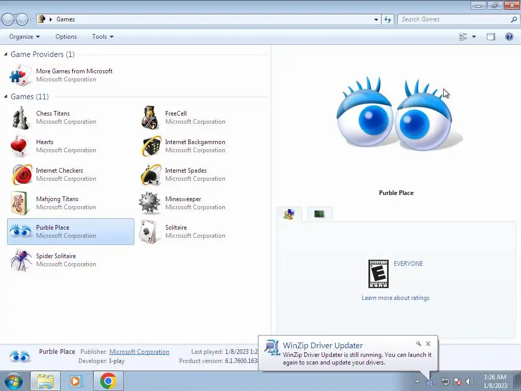Open the Chess Titans game icon
Image resolution: width=521 pixels, height=391 pixels.
coord(20,118)
